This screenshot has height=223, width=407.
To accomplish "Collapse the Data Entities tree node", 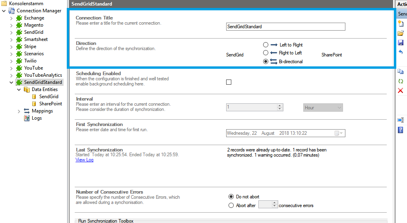I will point(19,90).
